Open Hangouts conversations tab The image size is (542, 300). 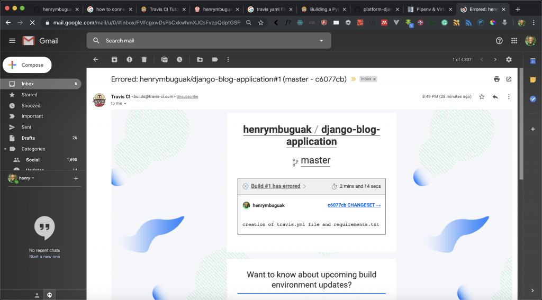coord(49,295)
